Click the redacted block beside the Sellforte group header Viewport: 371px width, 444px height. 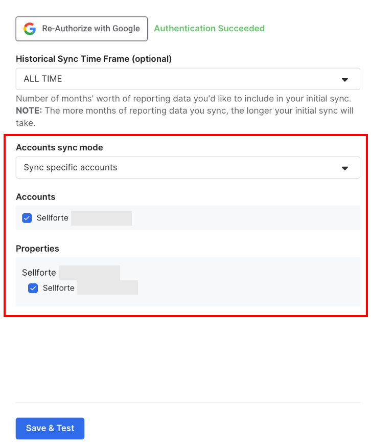click(x=89, y=273)
